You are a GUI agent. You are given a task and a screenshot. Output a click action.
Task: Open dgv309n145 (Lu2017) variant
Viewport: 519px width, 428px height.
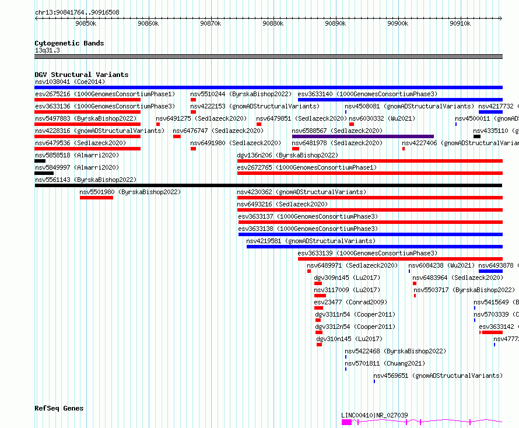point(347,278)
